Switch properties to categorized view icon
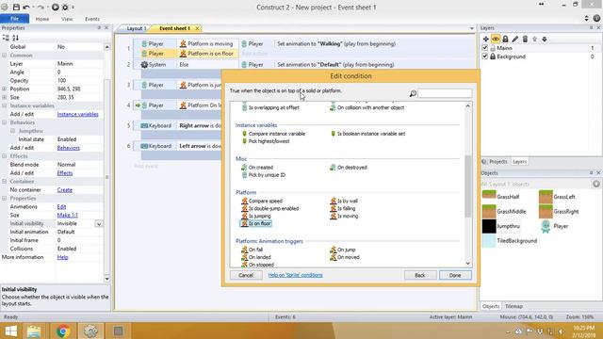 [6, 38]
